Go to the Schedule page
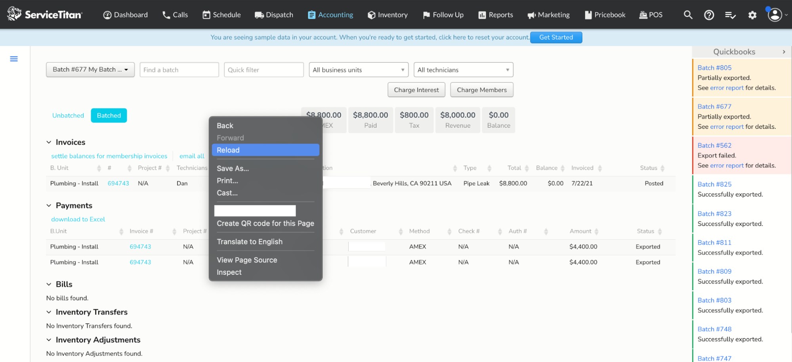The height and width of the screenshot is (362, 792). (221, 15)
